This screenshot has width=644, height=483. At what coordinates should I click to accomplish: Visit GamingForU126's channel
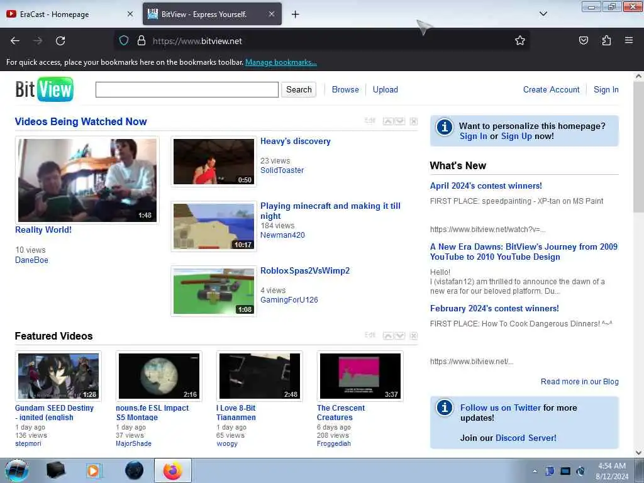click(289, 300)
